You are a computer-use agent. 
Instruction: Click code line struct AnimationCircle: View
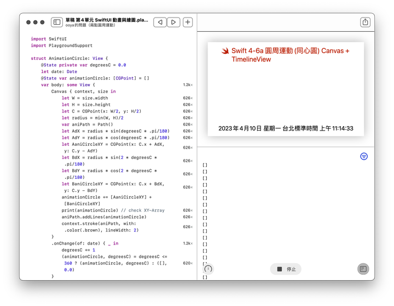point(69,59)
